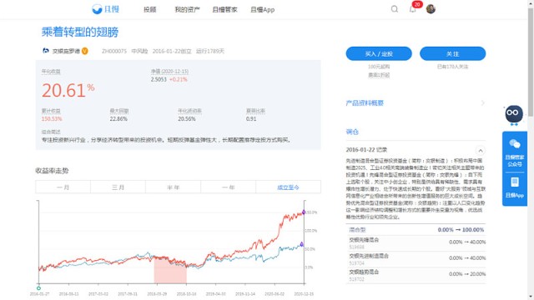Expand chevron beside 产品资料概要
Image resolution: width=534 pixels, height=300 pixels.
[x=482, y=103]
